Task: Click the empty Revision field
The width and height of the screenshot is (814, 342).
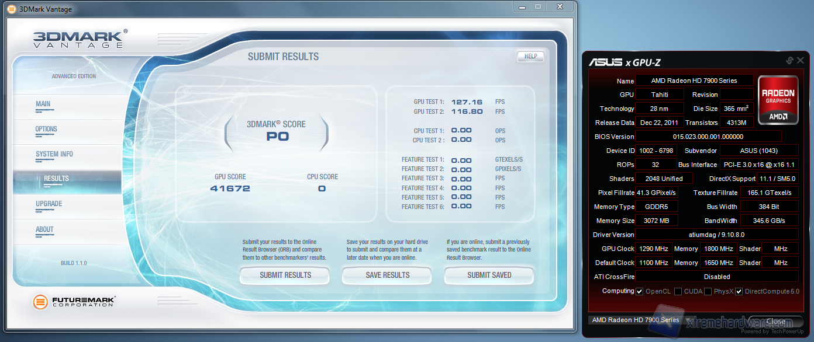Action: coord(737,95)
